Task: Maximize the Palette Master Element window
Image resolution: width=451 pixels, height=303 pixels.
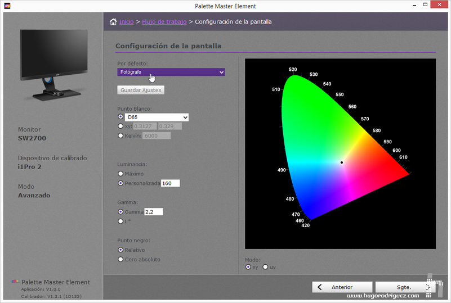Action: pyautogui.click(x=425, y=5)
